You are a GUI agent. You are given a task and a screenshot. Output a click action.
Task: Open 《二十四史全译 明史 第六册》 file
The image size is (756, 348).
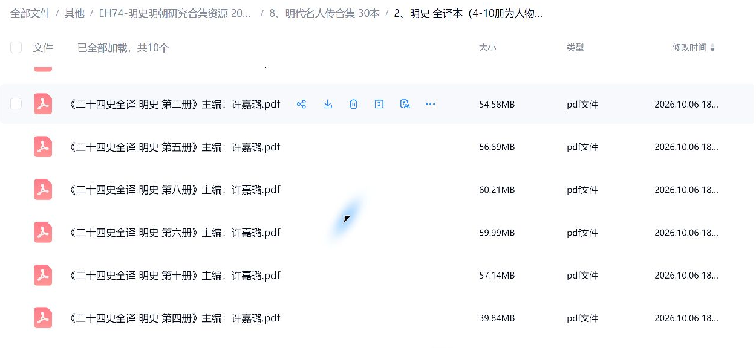tap(175, 233)
